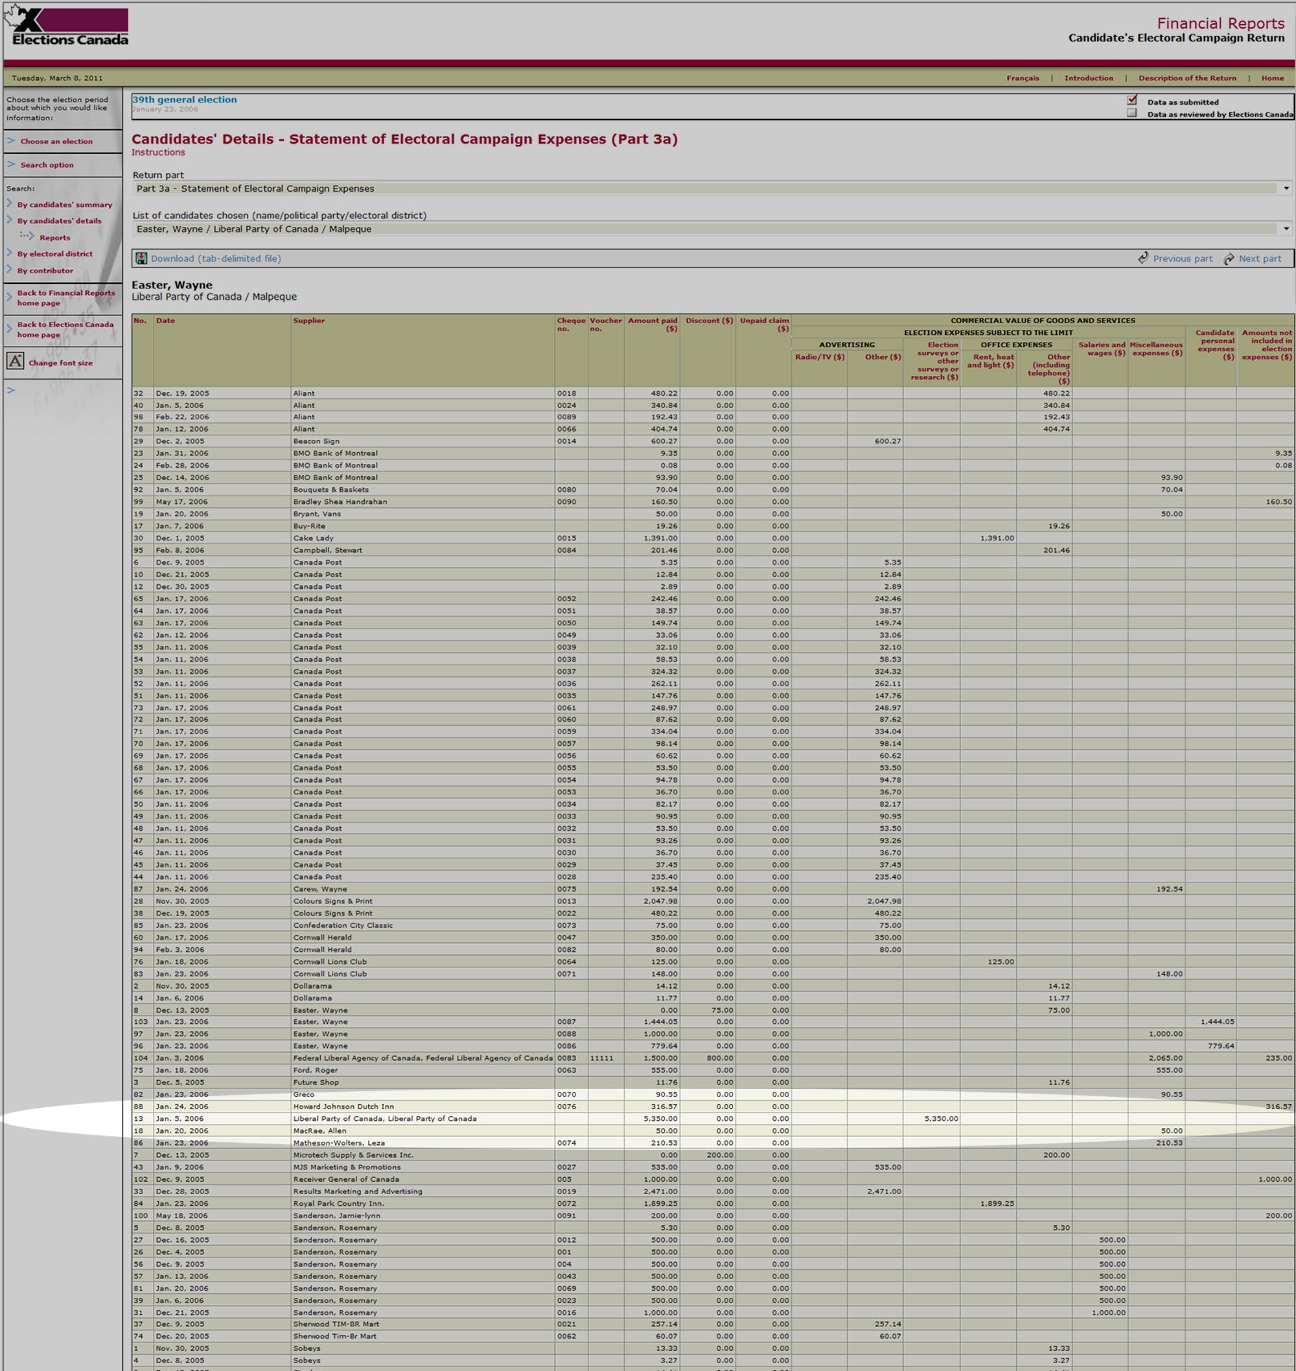
Task: Click the Change font size icon
Action: click(x=15, y=362)
